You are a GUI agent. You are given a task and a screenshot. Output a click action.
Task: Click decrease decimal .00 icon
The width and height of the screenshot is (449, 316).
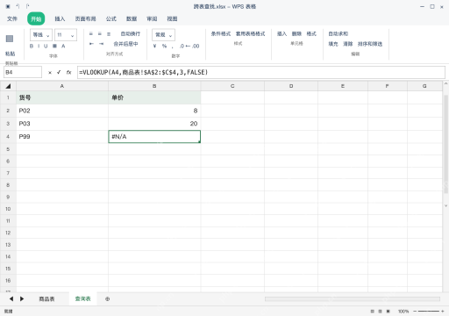pyautogui.click(x=196, y=46)
